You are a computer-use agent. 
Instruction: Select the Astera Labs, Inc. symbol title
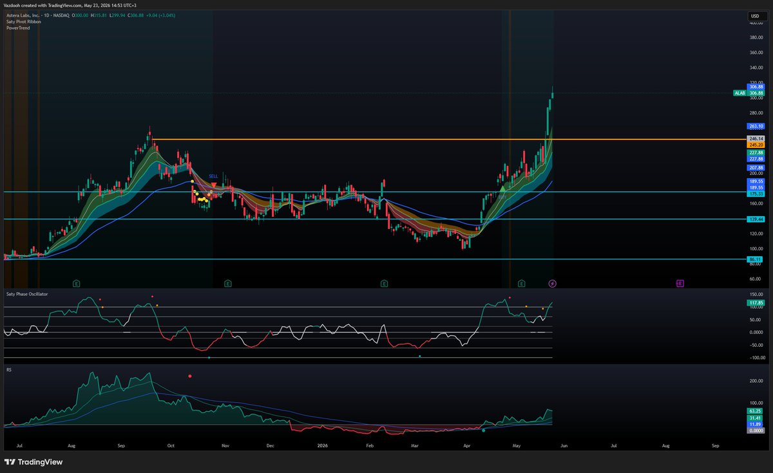click(22, 15)
